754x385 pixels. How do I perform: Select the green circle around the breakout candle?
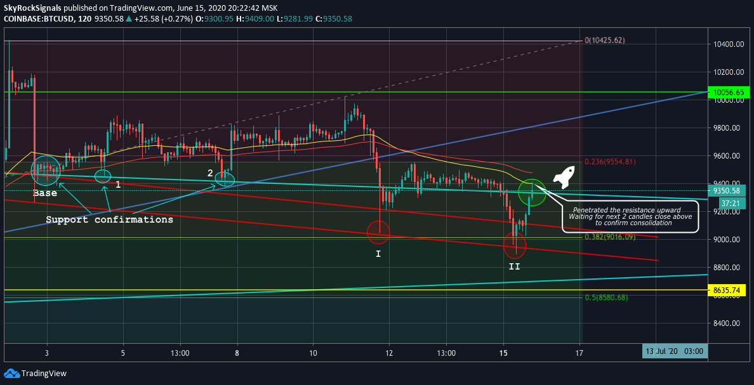point(532,192)
